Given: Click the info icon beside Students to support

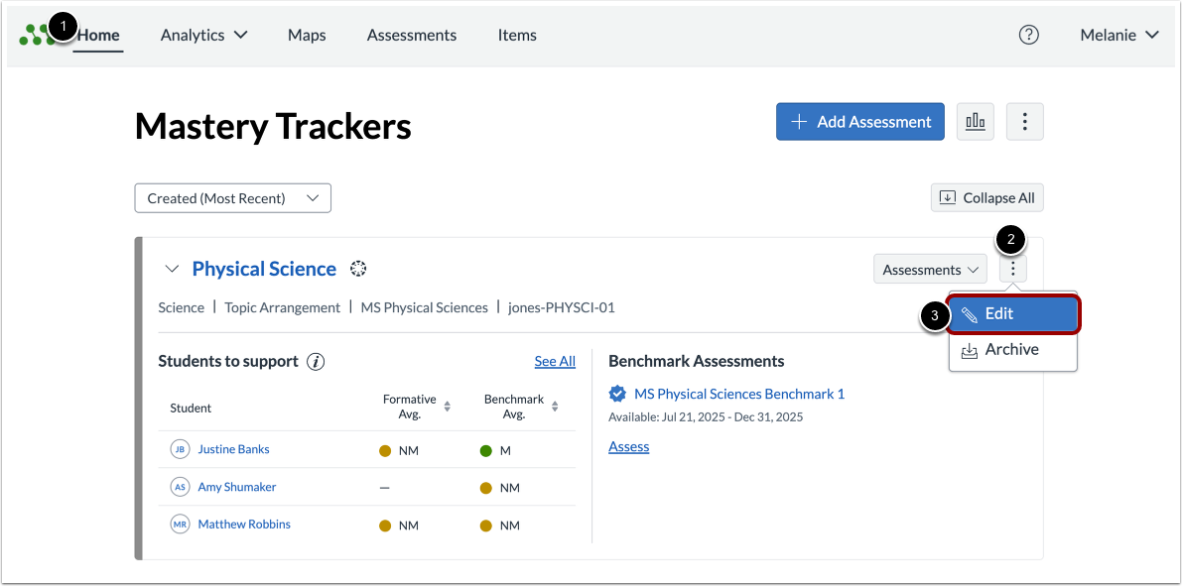Looking at the screenshot, I should click(x=317, y=361).
